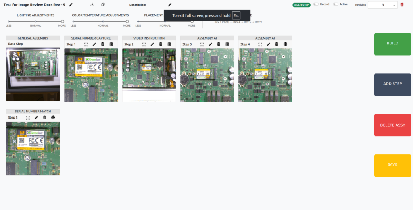This screenshot has height=210, width=413.
Task: Toggle the Active switch
Action: tap(335, 4)
